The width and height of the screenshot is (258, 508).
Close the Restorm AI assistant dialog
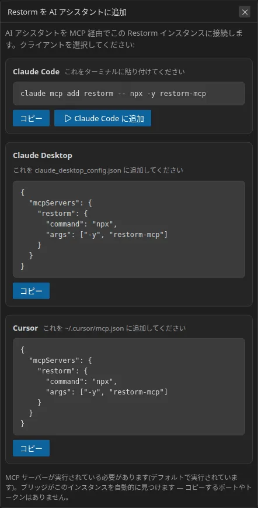click(x=245, y=12)
